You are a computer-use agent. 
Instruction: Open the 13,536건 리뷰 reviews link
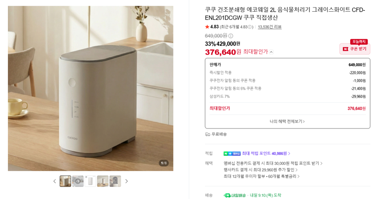[270, 27]
